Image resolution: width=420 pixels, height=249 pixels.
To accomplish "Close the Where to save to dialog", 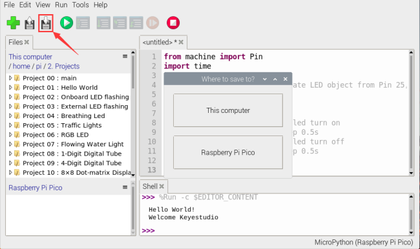I will [x=285, y=79].
